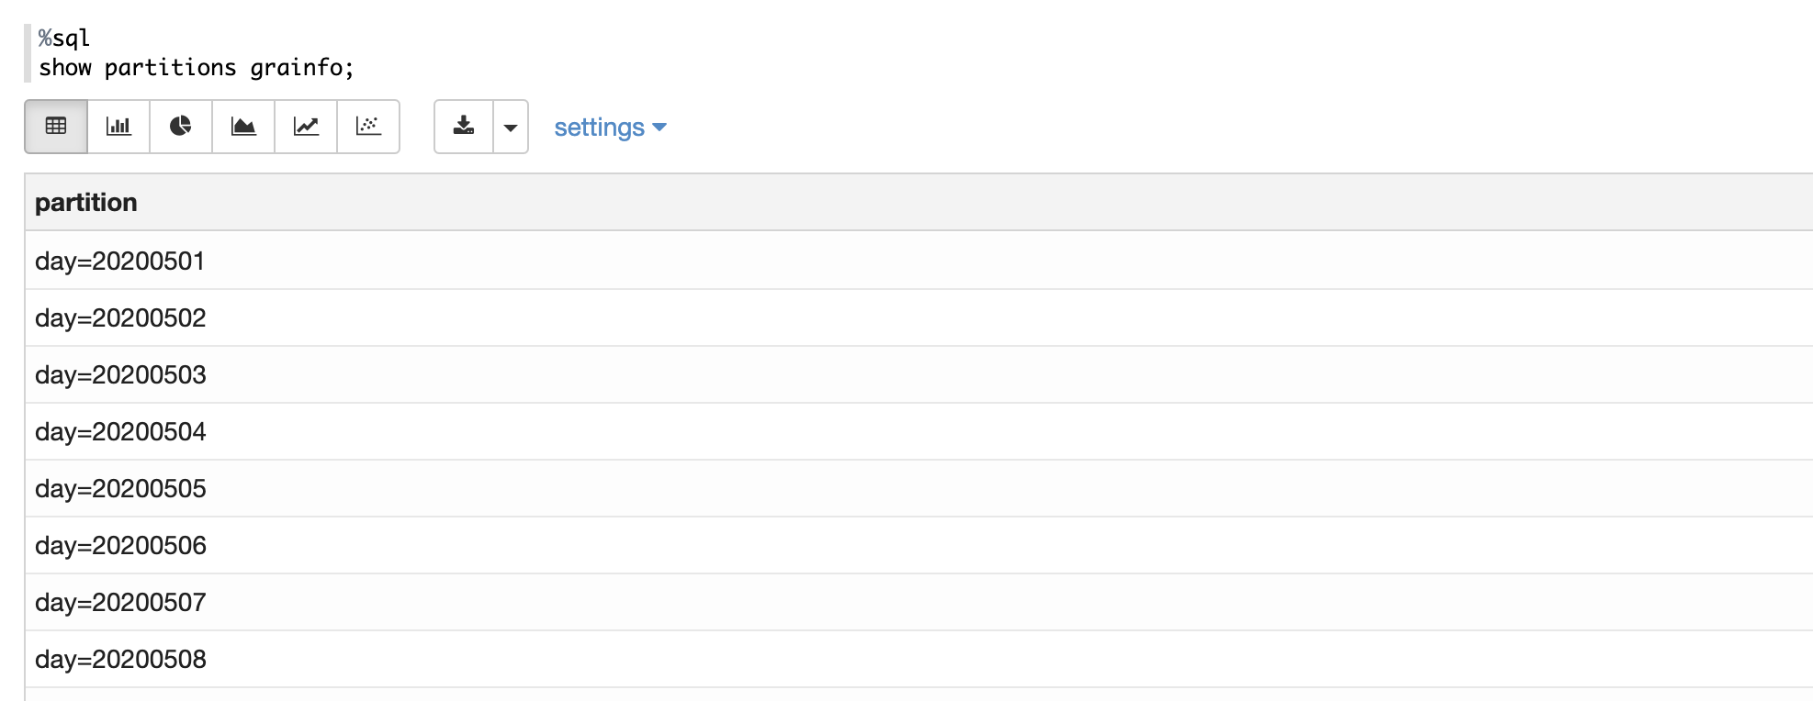The image size is (1813, 701).
Task: Switch to table view icon
Action: coord(56,127)
